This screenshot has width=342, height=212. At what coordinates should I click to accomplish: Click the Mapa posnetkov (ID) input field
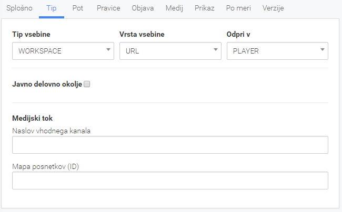click(170, 181)
